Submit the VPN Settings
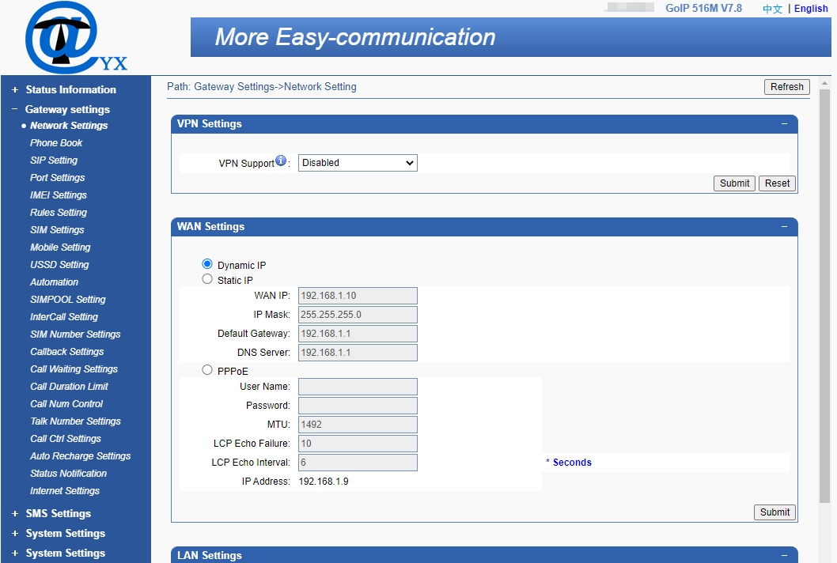 (733, 183)
